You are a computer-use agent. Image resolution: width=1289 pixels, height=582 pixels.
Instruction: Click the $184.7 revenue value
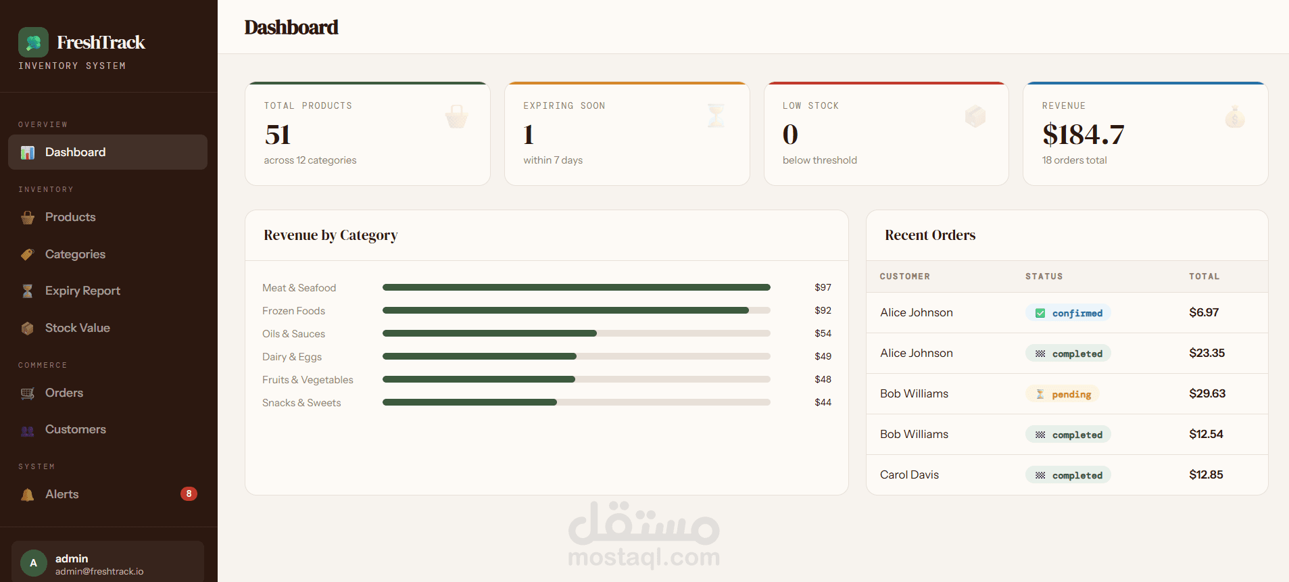click(1084, 135)
